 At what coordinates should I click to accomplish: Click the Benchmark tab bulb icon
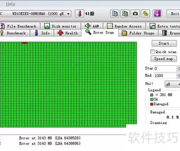coord(2,33)
